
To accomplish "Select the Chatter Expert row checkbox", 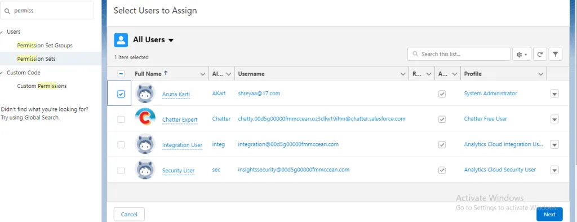I will coord(121,119).
